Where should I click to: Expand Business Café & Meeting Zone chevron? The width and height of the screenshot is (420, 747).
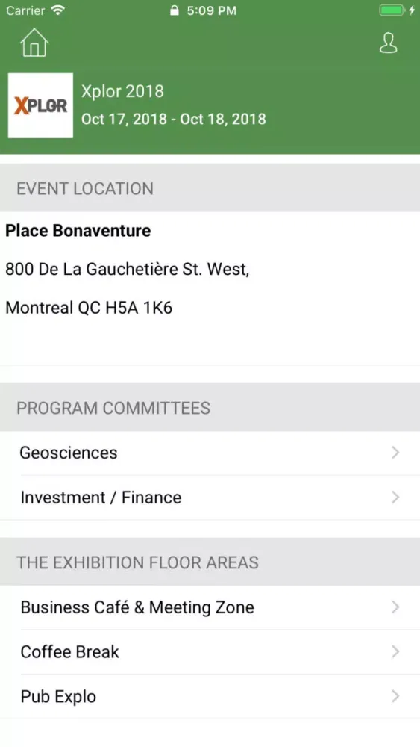[395, 607]
